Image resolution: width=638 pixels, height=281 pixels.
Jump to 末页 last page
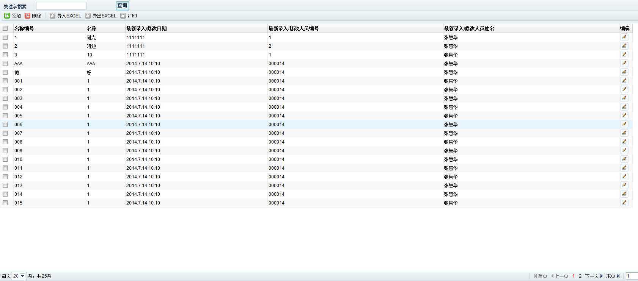coord(613,276)
